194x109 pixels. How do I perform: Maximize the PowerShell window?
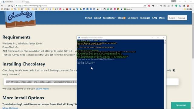click(x=158, y=38)
